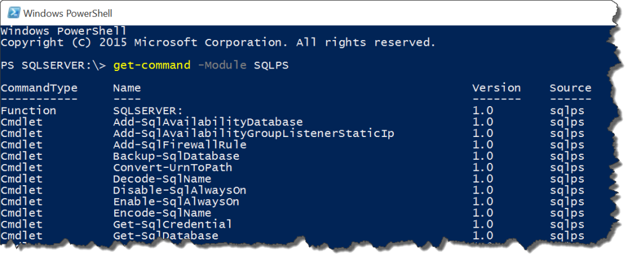Click Enable-SqlAlwaysOn cmdlet name
This screenshot has height=261, width=632.
(176, 201)
